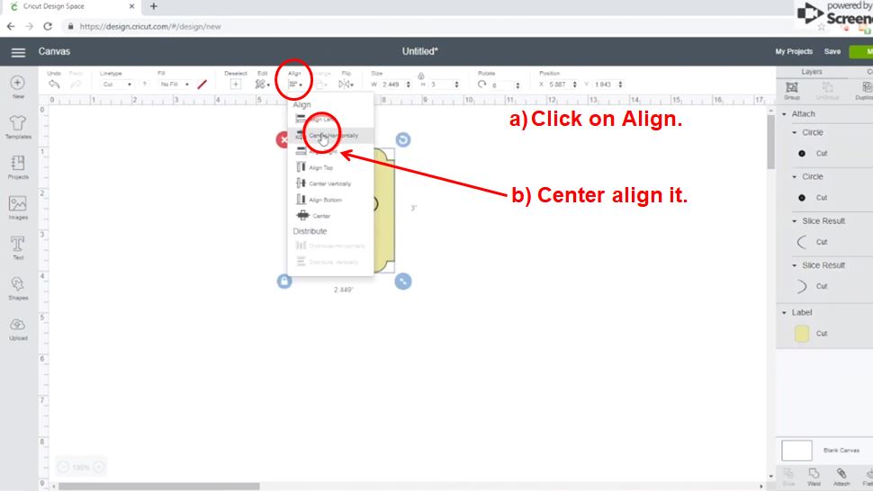Open a new browser tab
873x491 pixels.
tap(154, 6)
